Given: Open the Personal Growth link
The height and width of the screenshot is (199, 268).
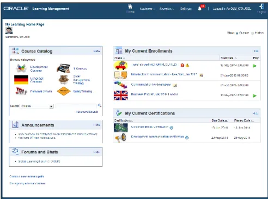Looking at the screenshot, I should pos(41,92).
